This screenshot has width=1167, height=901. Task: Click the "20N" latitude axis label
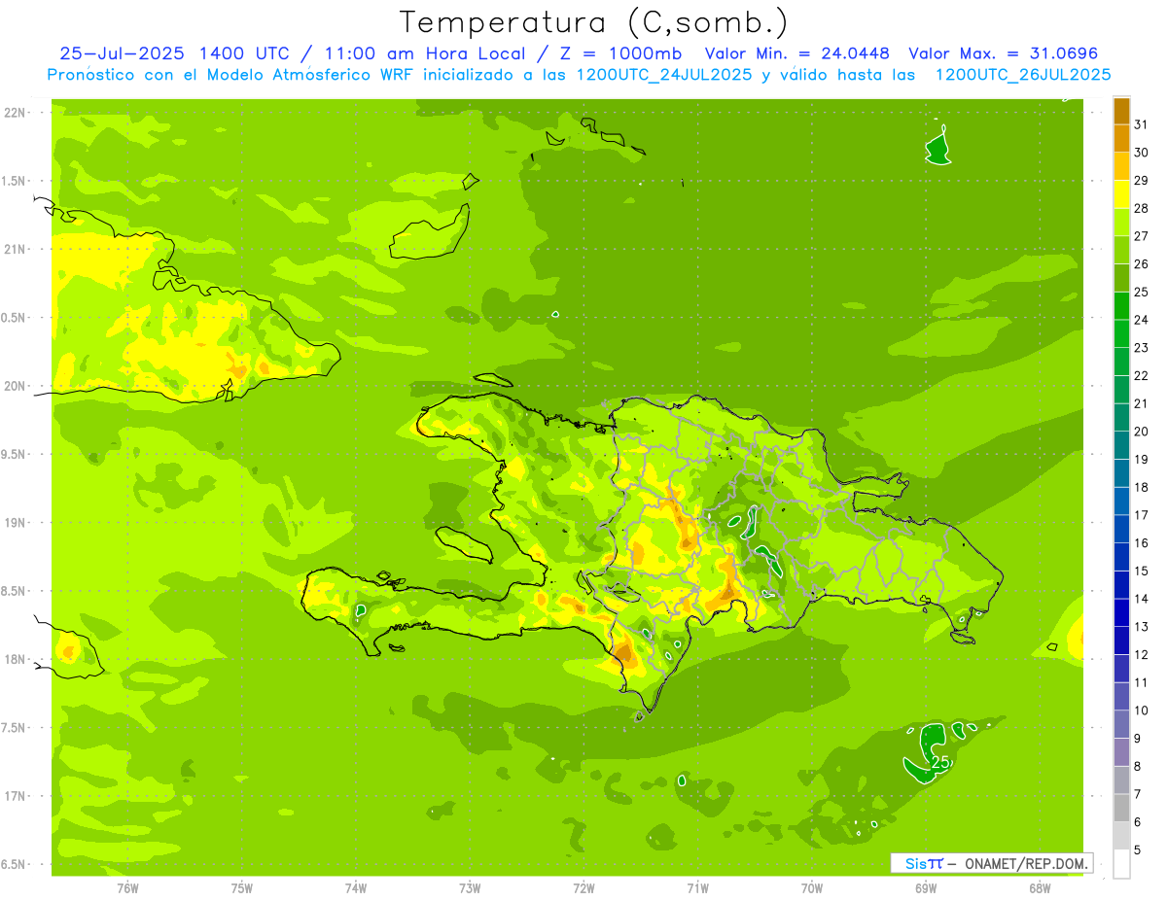coord(14,386)
